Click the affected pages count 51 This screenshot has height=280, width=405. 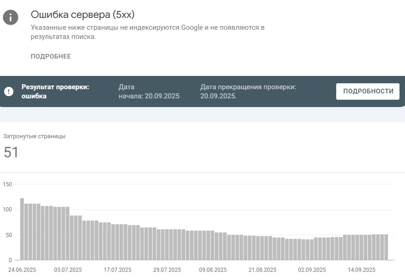pos(11,152)
